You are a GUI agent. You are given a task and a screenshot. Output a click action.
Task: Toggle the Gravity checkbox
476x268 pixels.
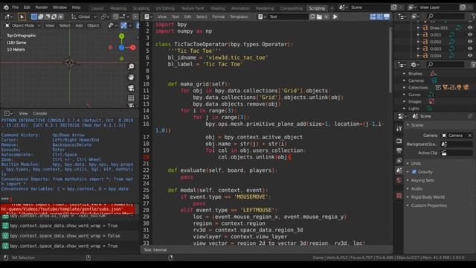(414, 172)
